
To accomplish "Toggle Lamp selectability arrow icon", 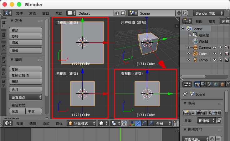I will (x=221, y=60).
